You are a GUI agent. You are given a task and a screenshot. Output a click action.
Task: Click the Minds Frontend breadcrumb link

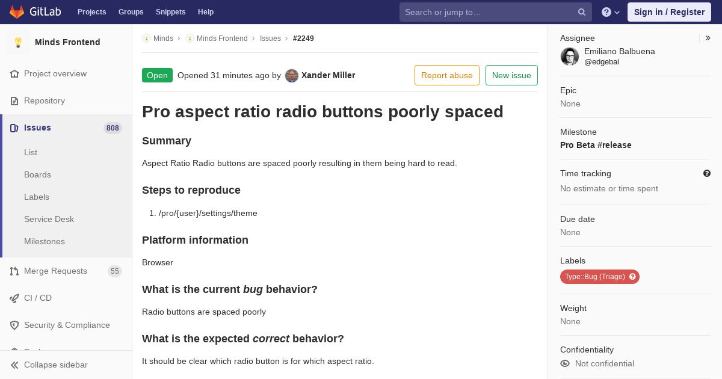pos(222,39)
